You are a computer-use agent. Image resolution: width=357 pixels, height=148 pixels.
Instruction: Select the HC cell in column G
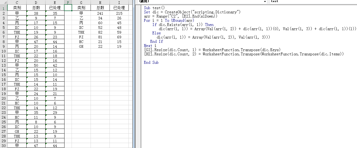[x=81, y=42]
